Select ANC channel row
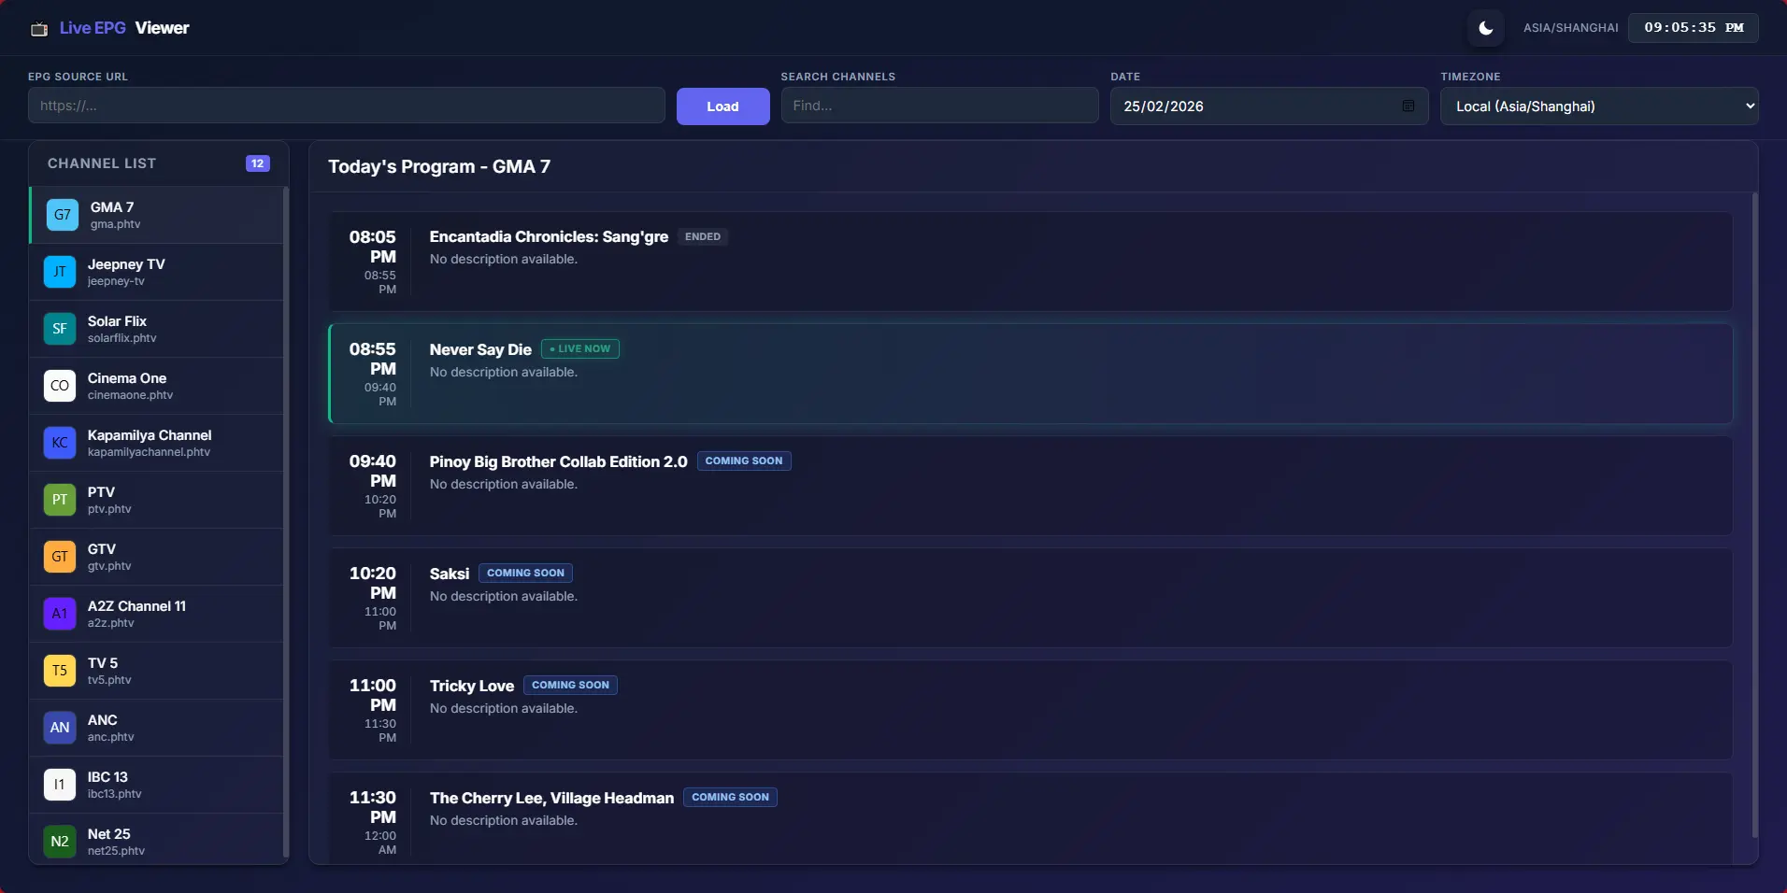 157,728
